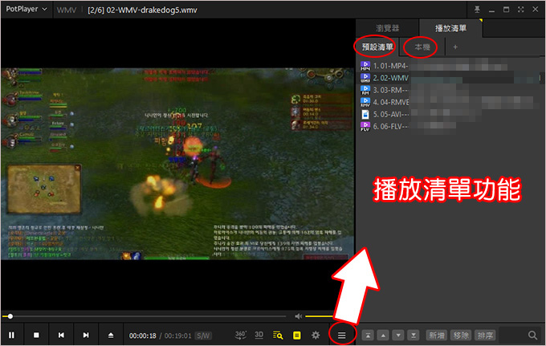Open playlist search magnifier icon
This screenshot has width=546, height=346.
532,336
